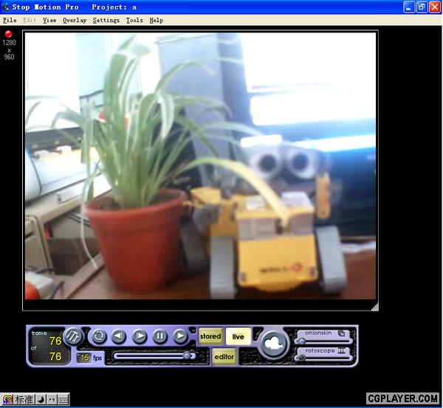Viewport: 443px width, 408px height.
Task: Click the frame scrub slider handle
Action: (187, 356)
